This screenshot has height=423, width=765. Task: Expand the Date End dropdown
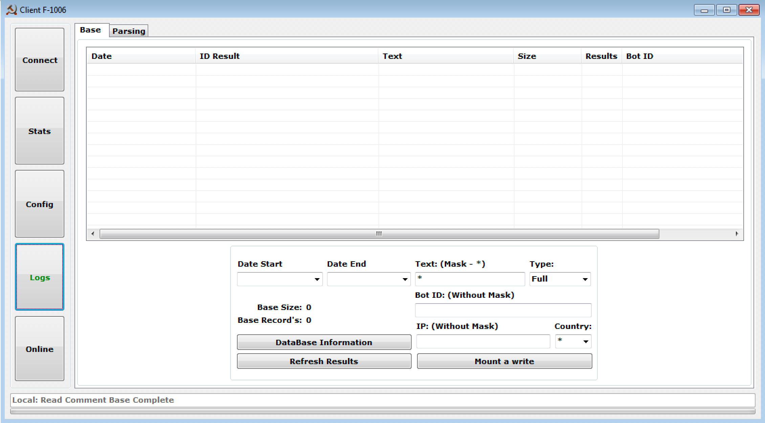point(405,280)
